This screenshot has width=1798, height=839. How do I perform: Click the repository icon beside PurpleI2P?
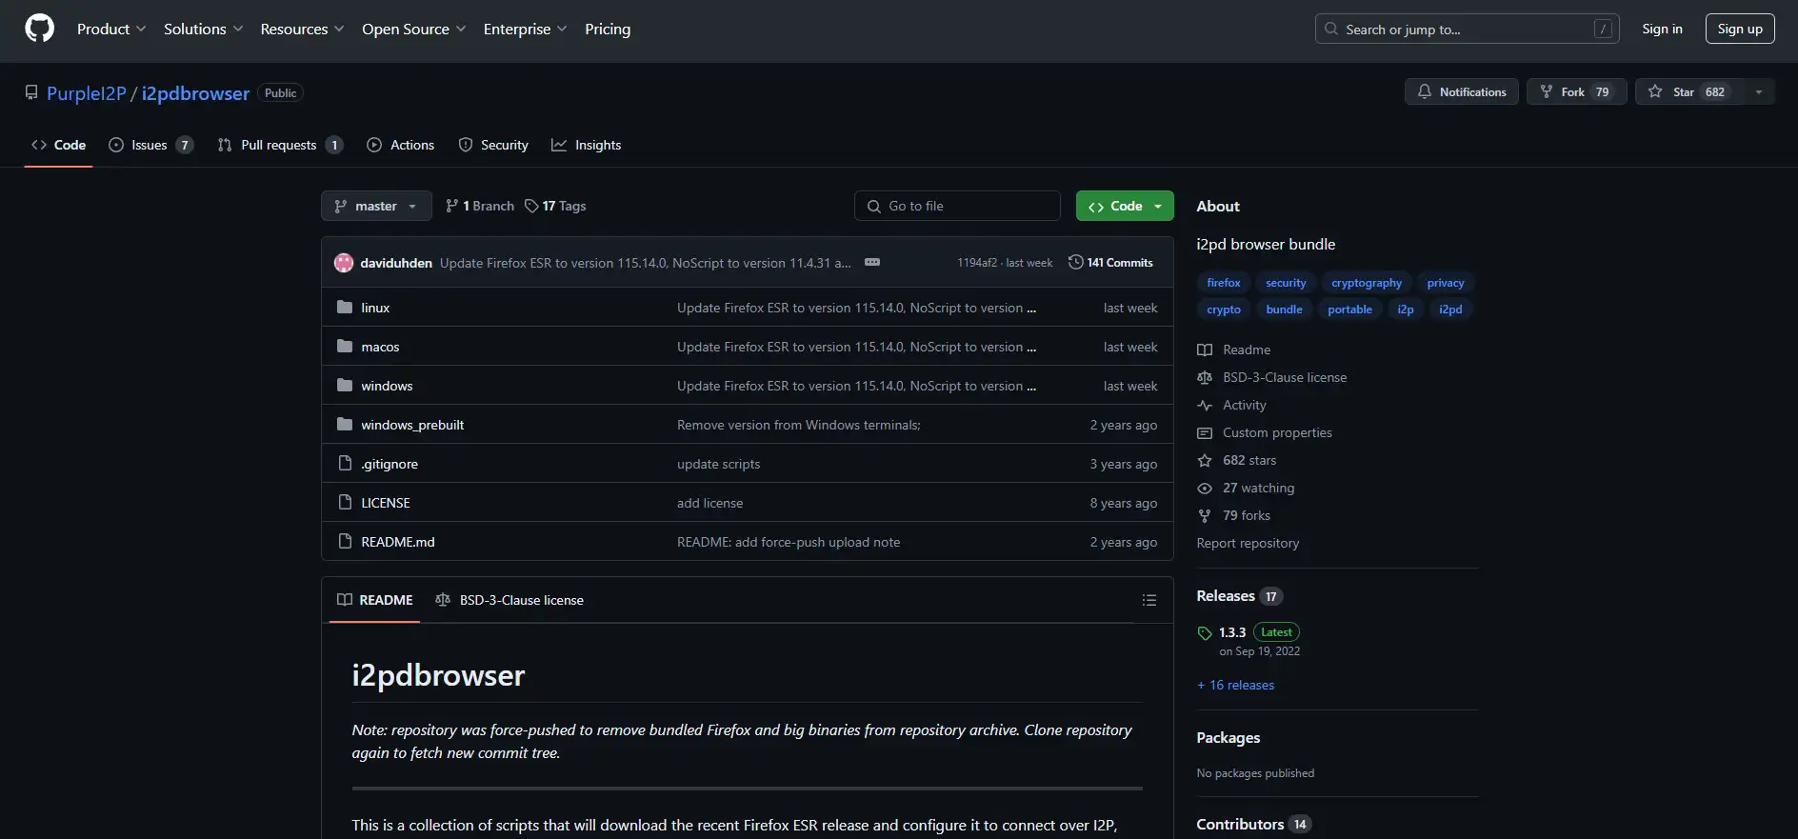31,92
